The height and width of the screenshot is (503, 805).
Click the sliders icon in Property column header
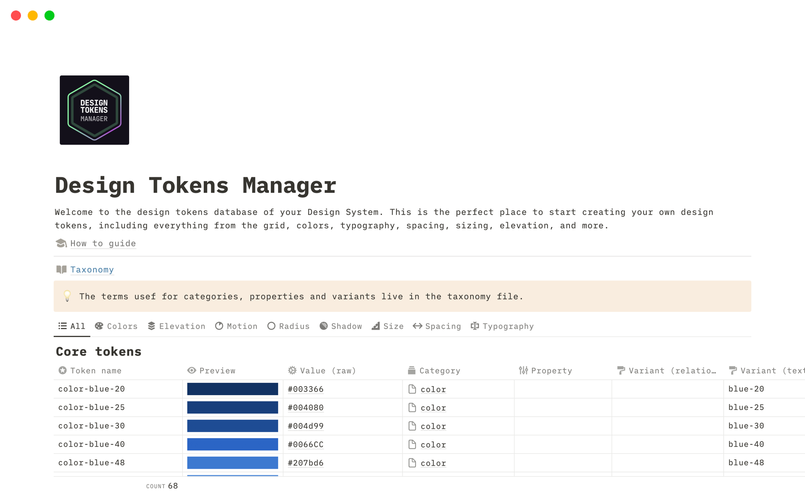(x=523, y=371)
